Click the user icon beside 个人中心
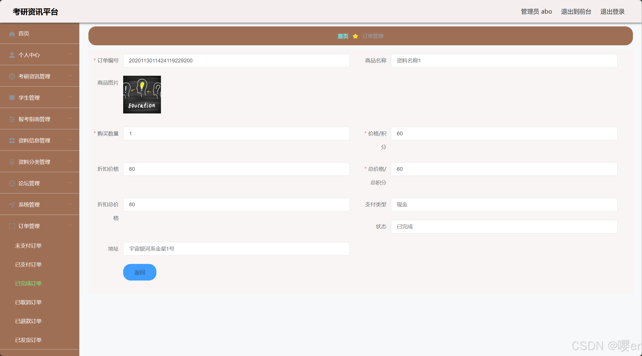Viewport: 642px width, 356px height. (12, 55)
